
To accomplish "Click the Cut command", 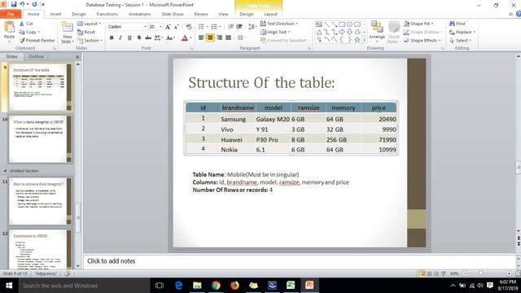I will pos(26,24).
